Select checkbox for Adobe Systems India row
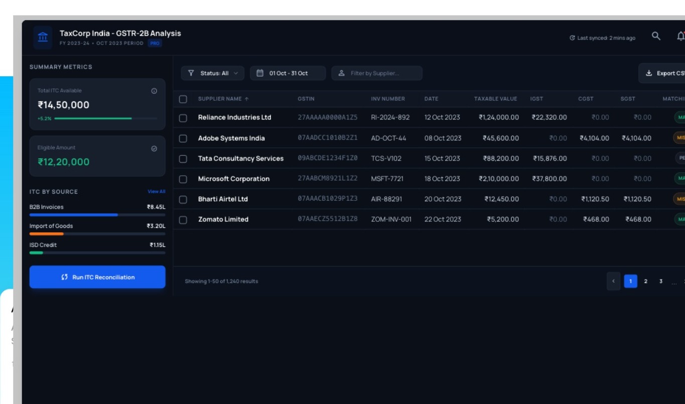 (x=183, y=139)
